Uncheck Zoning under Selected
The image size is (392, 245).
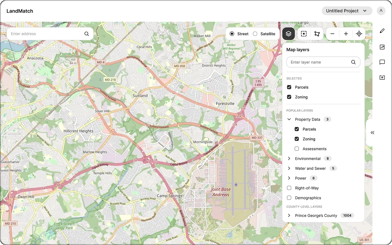pyautogui.click(x=289, y=97)
